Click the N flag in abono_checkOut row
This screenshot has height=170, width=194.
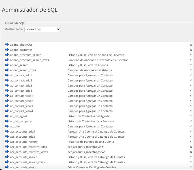191,45
